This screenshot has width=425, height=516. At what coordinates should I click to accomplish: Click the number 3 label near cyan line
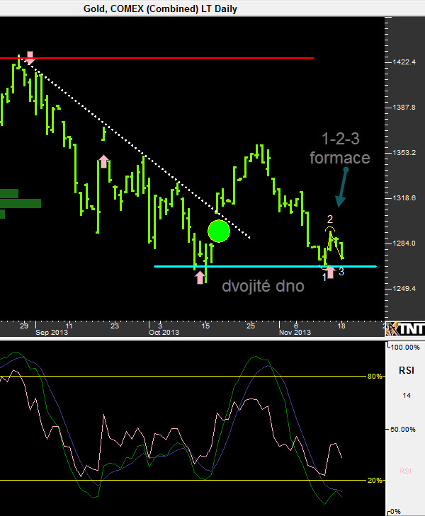pyautogui.click(x=341, y=272)
